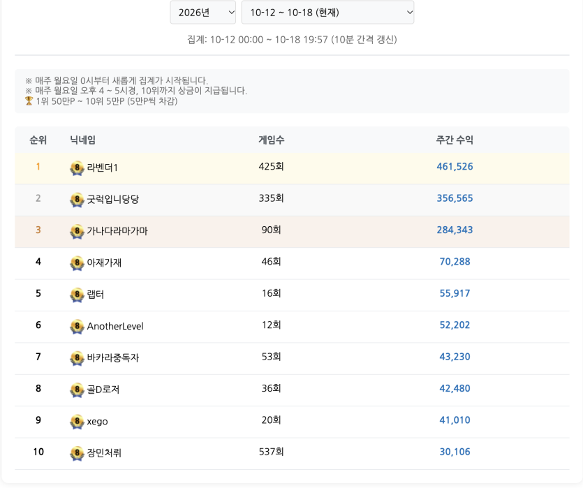Click game count 53회
Viewport: 583px width, 488px height.
click(272, 356)
